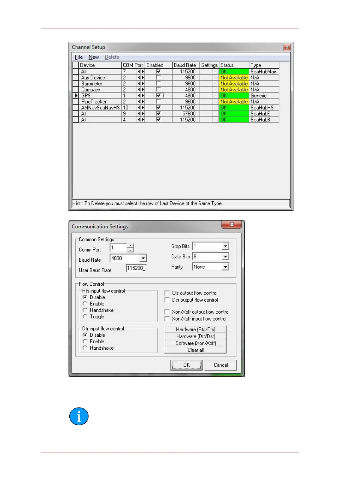Toggle Enabled checkbox for Aif COM 4
The image size is (340, 481).
click(158, 119)
